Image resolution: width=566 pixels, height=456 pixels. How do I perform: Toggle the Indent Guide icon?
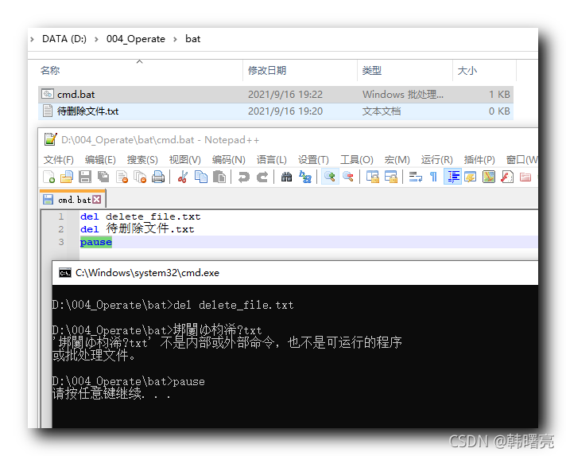tap(452, 177)
